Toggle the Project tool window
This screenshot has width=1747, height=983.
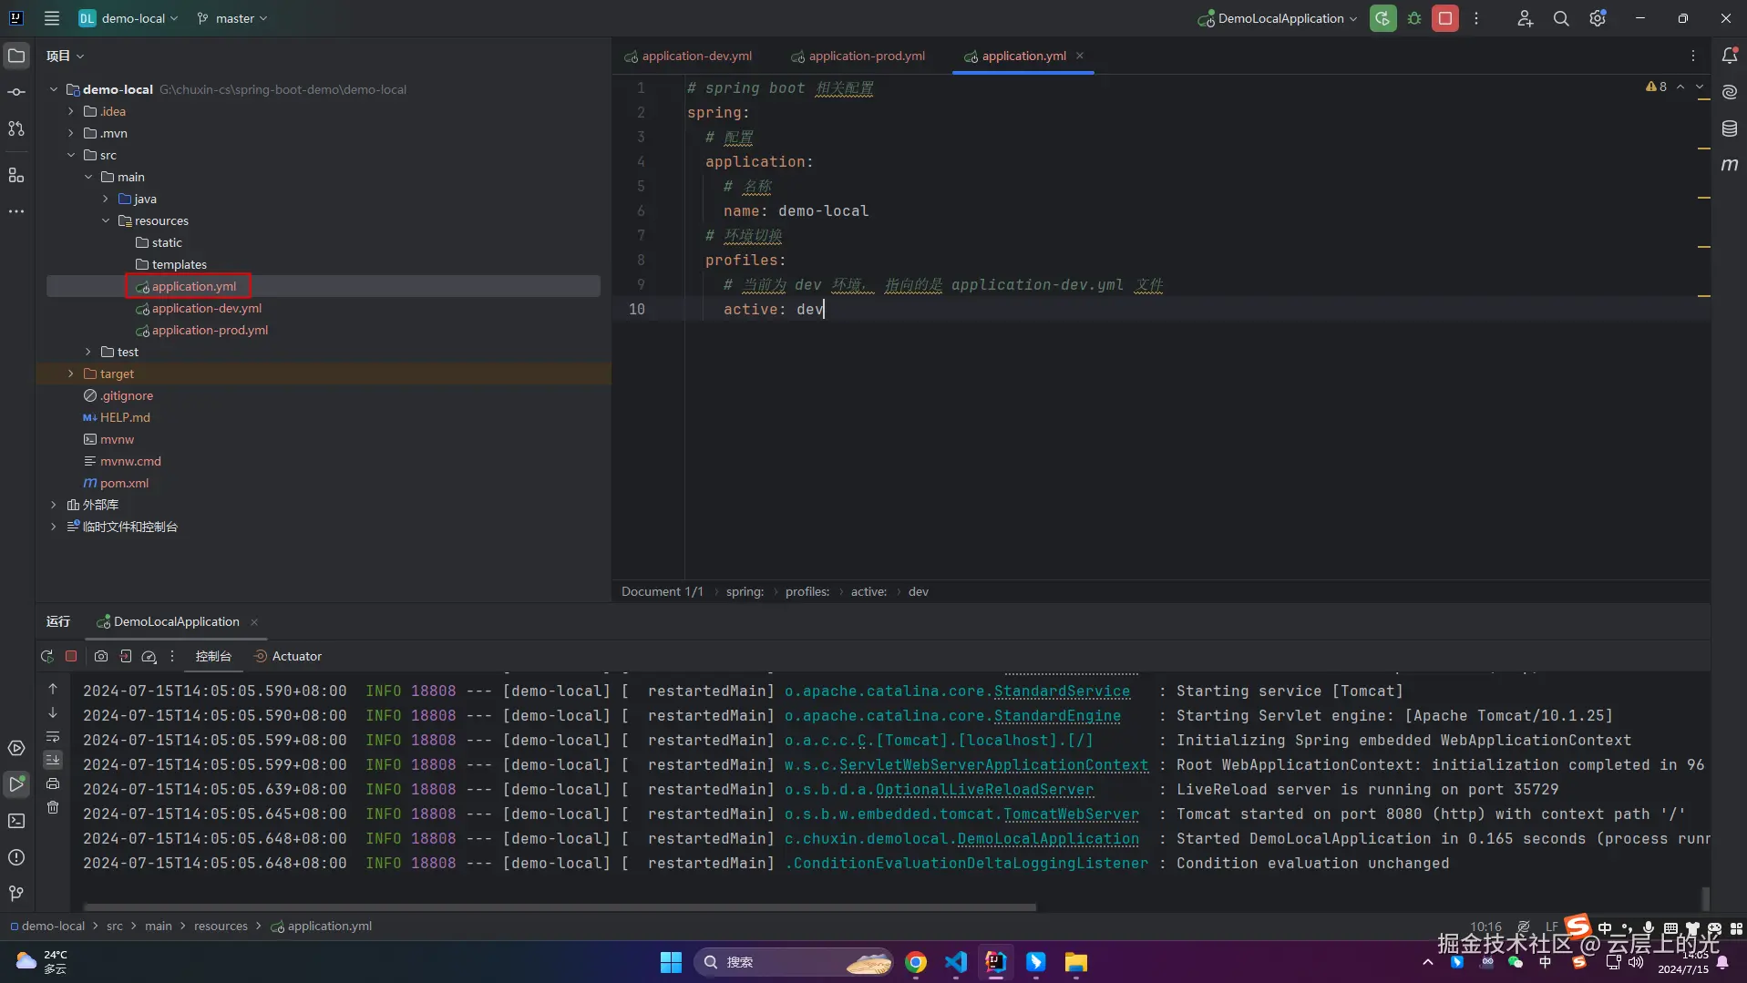(16, 56)
